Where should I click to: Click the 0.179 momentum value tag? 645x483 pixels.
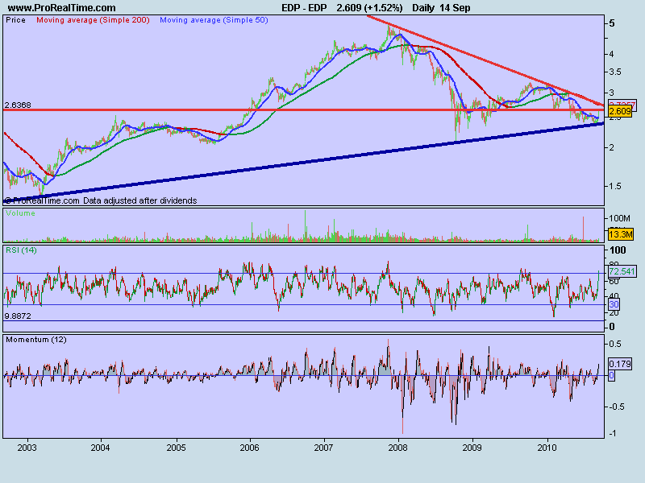click(620, 364)
